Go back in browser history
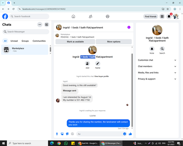Viewport: 183px width, 146px height. coord(3,9)
